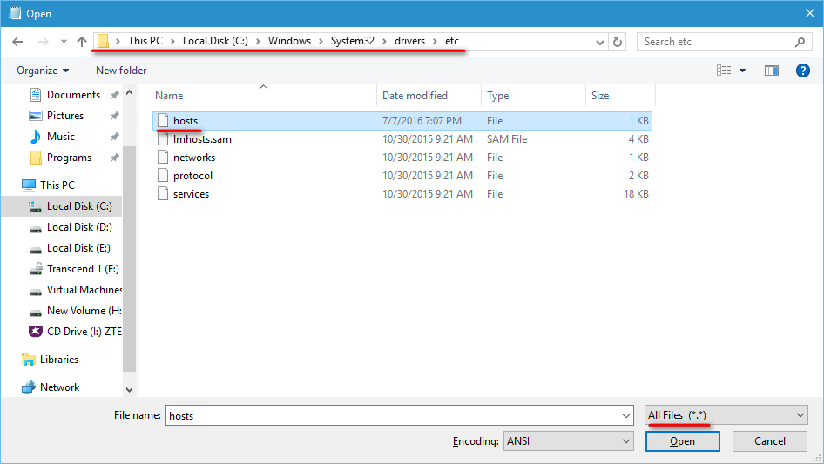
Task: Sort by the Date modified column
Action: pos(429,96)
